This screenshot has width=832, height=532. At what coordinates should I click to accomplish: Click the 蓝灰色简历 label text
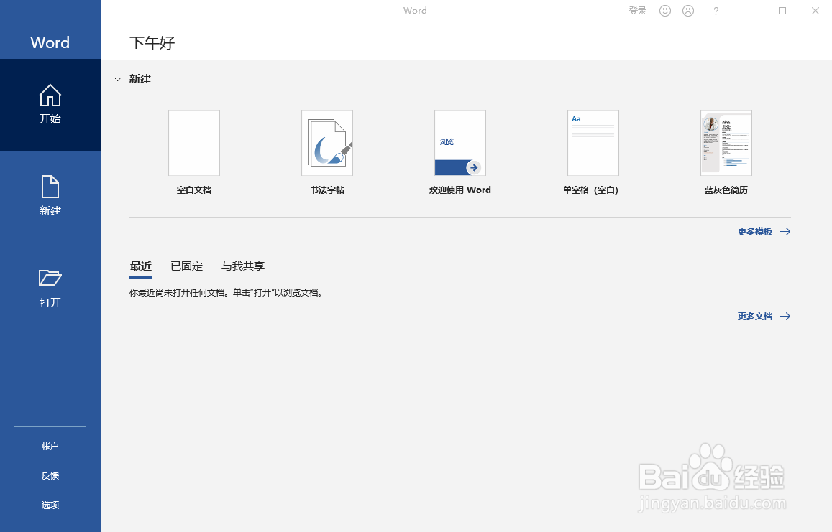pos(726,190)
